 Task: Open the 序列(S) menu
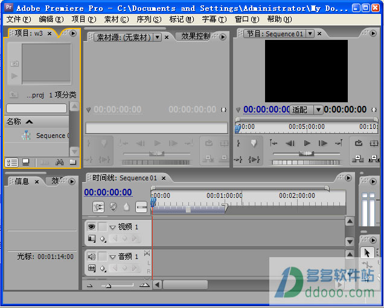149,19
